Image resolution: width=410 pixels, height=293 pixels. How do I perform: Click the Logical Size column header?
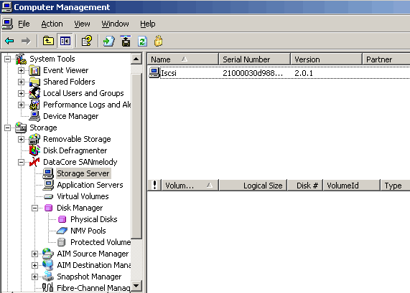[253, 186]
